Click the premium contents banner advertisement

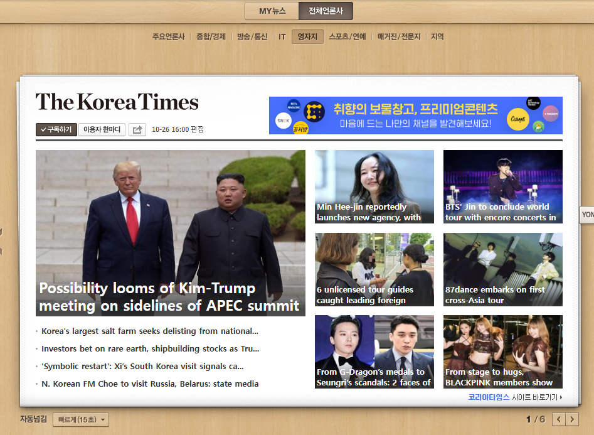point(415,115)
